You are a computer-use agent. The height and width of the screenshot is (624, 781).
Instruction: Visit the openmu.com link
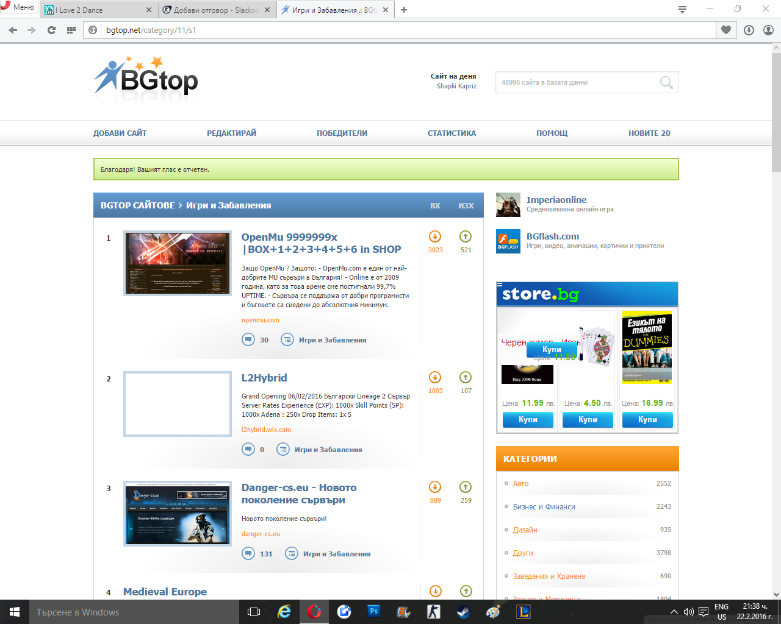[261, 320]
